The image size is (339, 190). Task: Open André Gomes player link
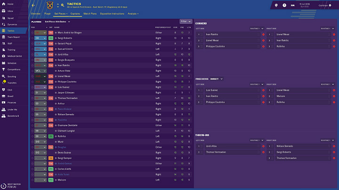click(65, 164)
